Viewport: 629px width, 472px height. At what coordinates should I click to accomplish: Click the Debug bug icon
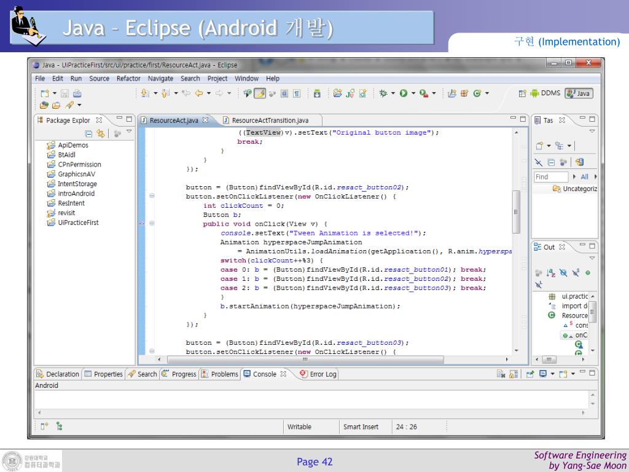pyautogui.click(x=383, y=93)
